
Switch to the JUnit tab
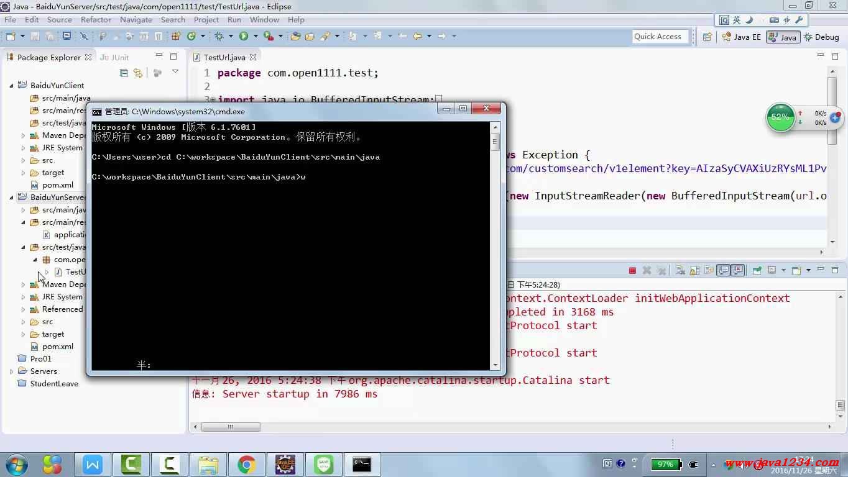coord(114,57)
